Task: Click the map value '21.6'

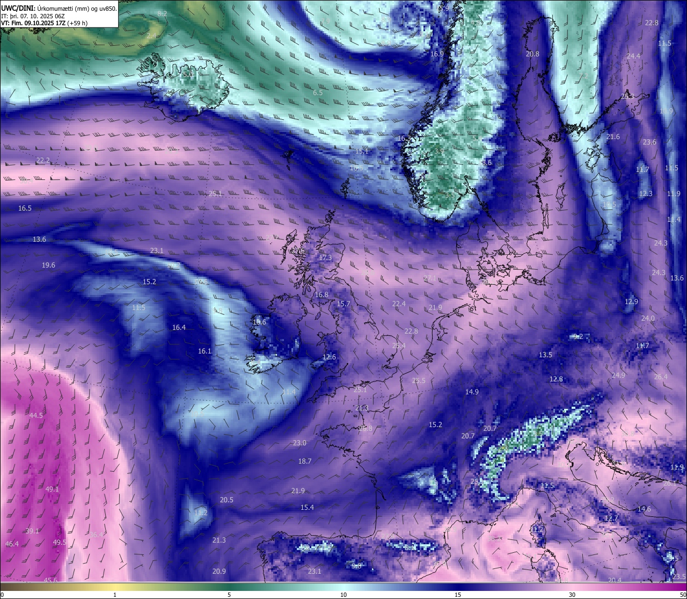Action: click(613, 137)
